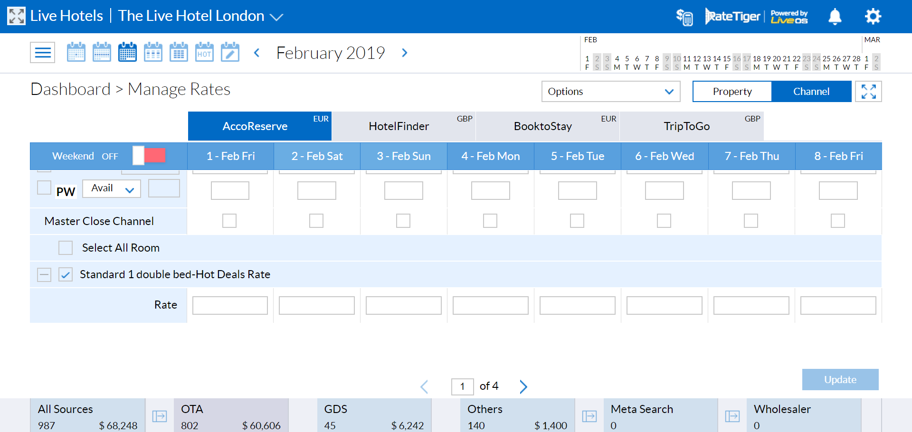Check Master Close Channel for 4 - Feb Mon

[x=490, y=221]
